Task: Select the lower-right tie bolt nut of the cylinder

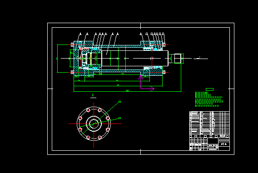Action: pyautogui.click(x=164, y=72)
